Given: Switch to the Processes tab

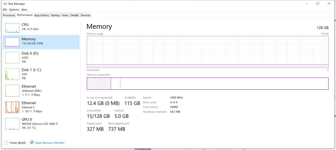Looking at the screenshot, I should [x=9, y=15].
